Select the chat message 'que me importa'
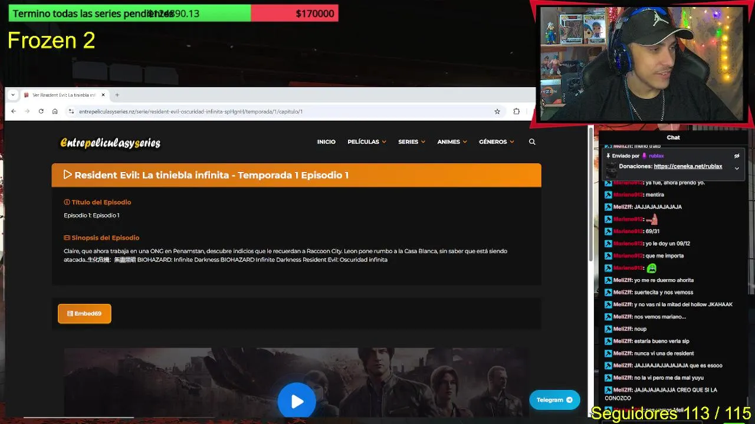The image size is (755, 424). (665, 256)
